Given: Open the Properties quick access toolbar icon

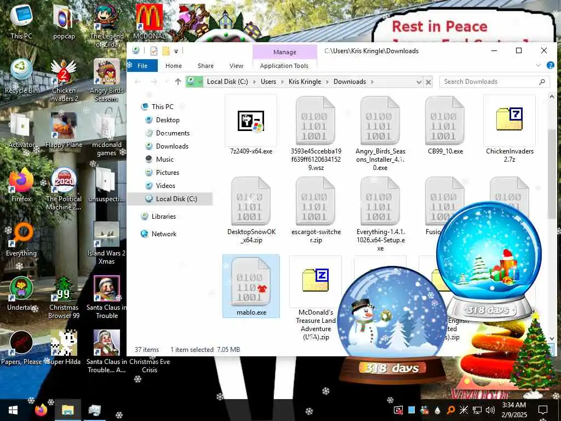Looking at the screenshot, I should point(154,51).
